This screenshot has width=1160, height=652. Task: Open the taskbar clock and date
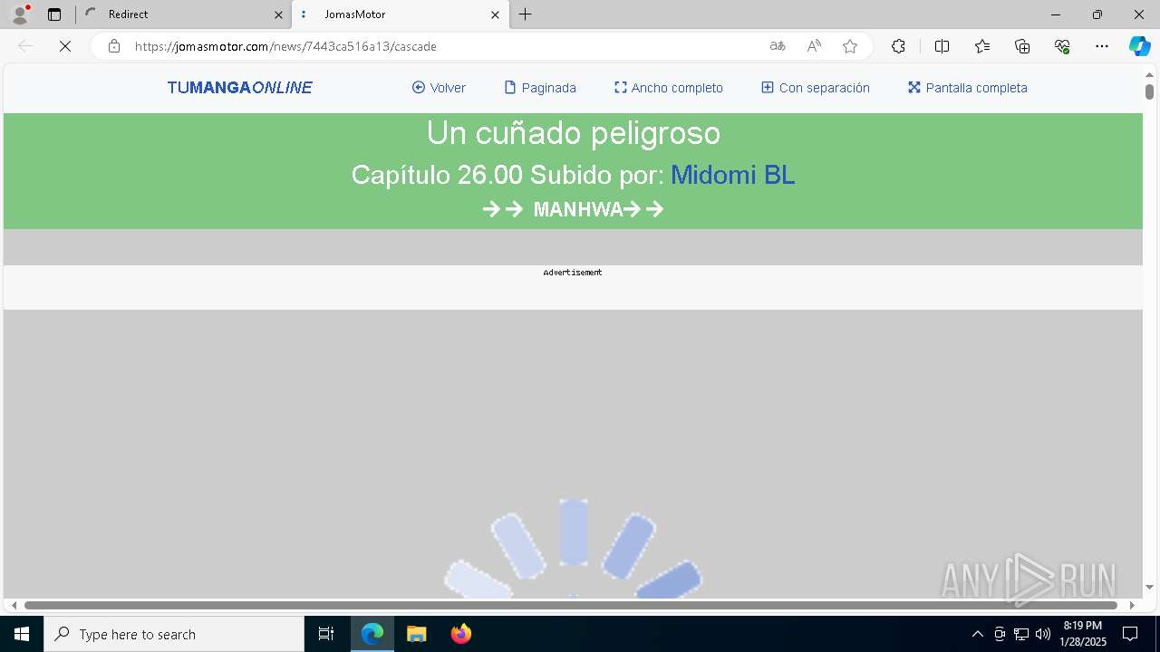click(1083, 634)
